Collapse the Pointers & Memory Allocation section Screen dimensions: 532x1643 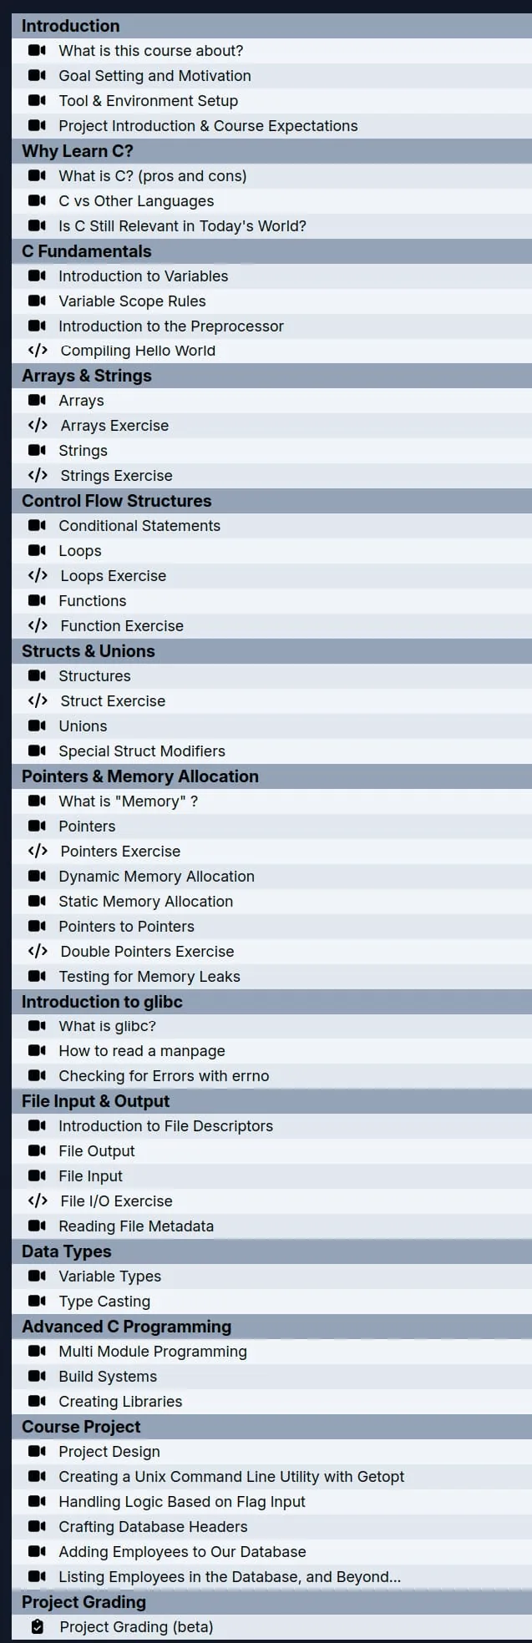[271, 776]
